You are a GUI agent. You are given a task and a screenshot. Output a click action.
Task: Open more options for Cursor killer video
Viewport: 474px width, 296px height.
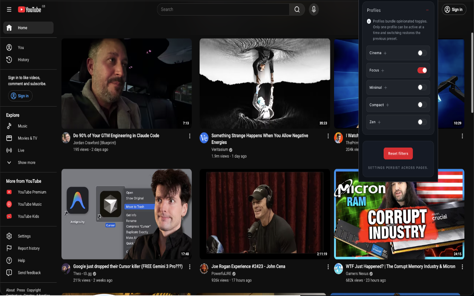pos(190,267)
